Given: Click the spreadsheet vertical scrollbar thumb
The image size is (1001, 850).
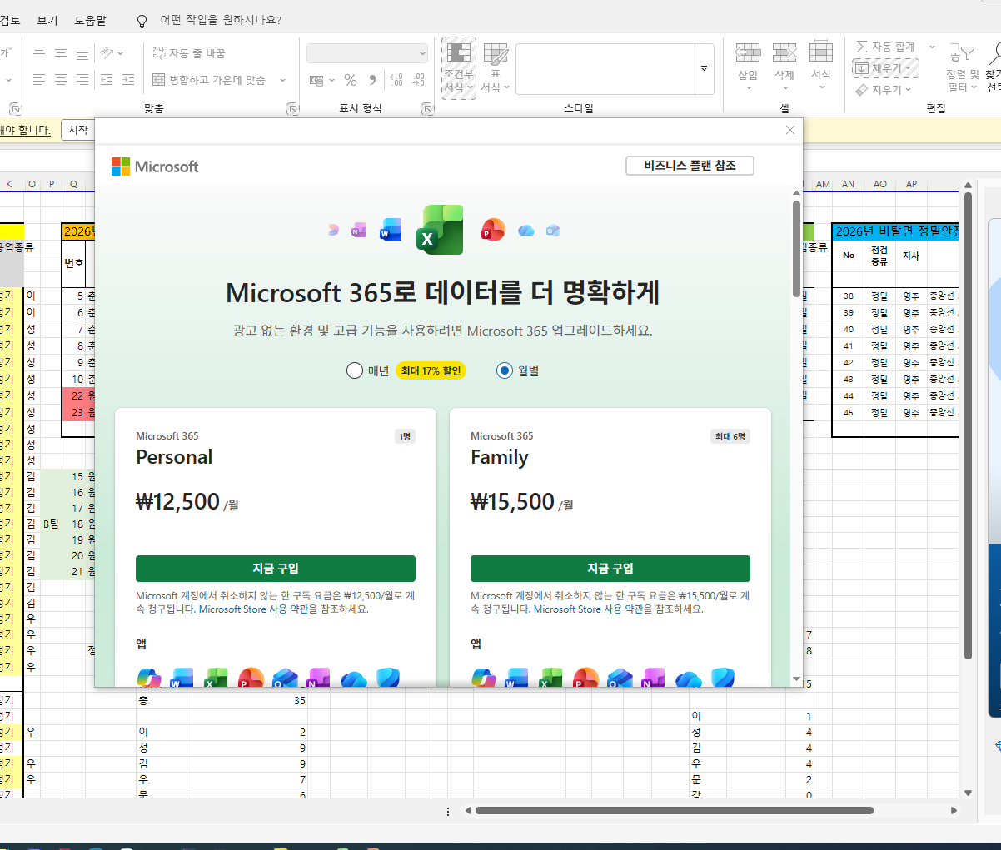Looking at the screenshot, I should tap(968, 426).
